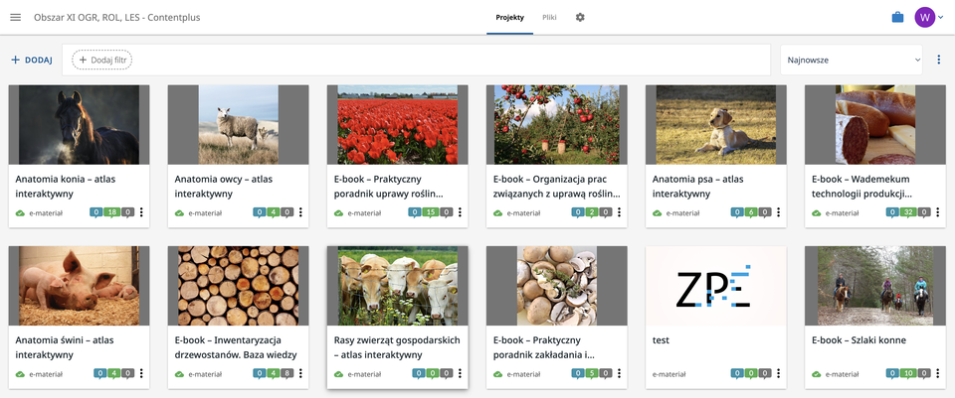
Task: Open the user avatar W menu
Action: (x=925, y=18)
